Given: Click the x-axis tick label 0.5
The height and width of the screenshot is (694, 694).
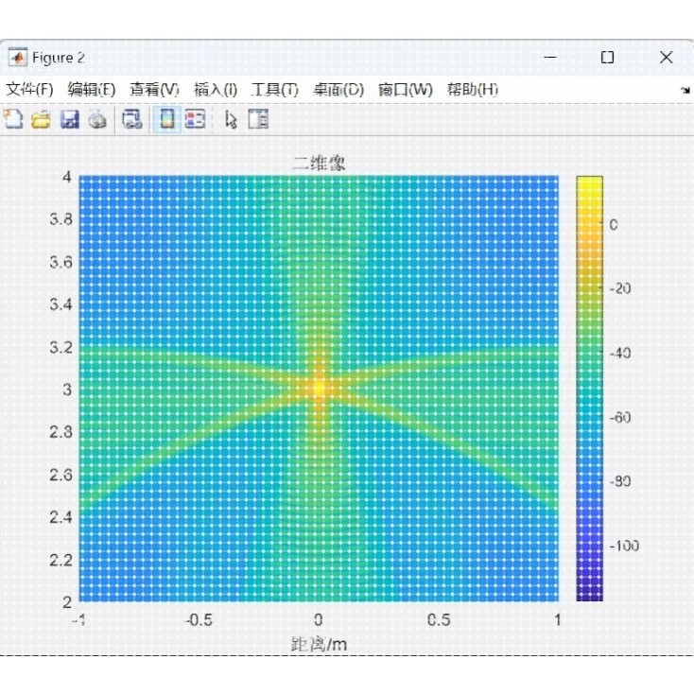Looking at the screenshot, I should 439,620.
